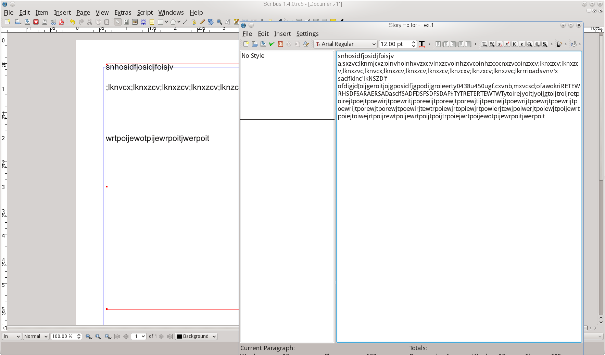Open Story Editor Settings menu
The image size is (605, 355).
[x=307, y=34]
